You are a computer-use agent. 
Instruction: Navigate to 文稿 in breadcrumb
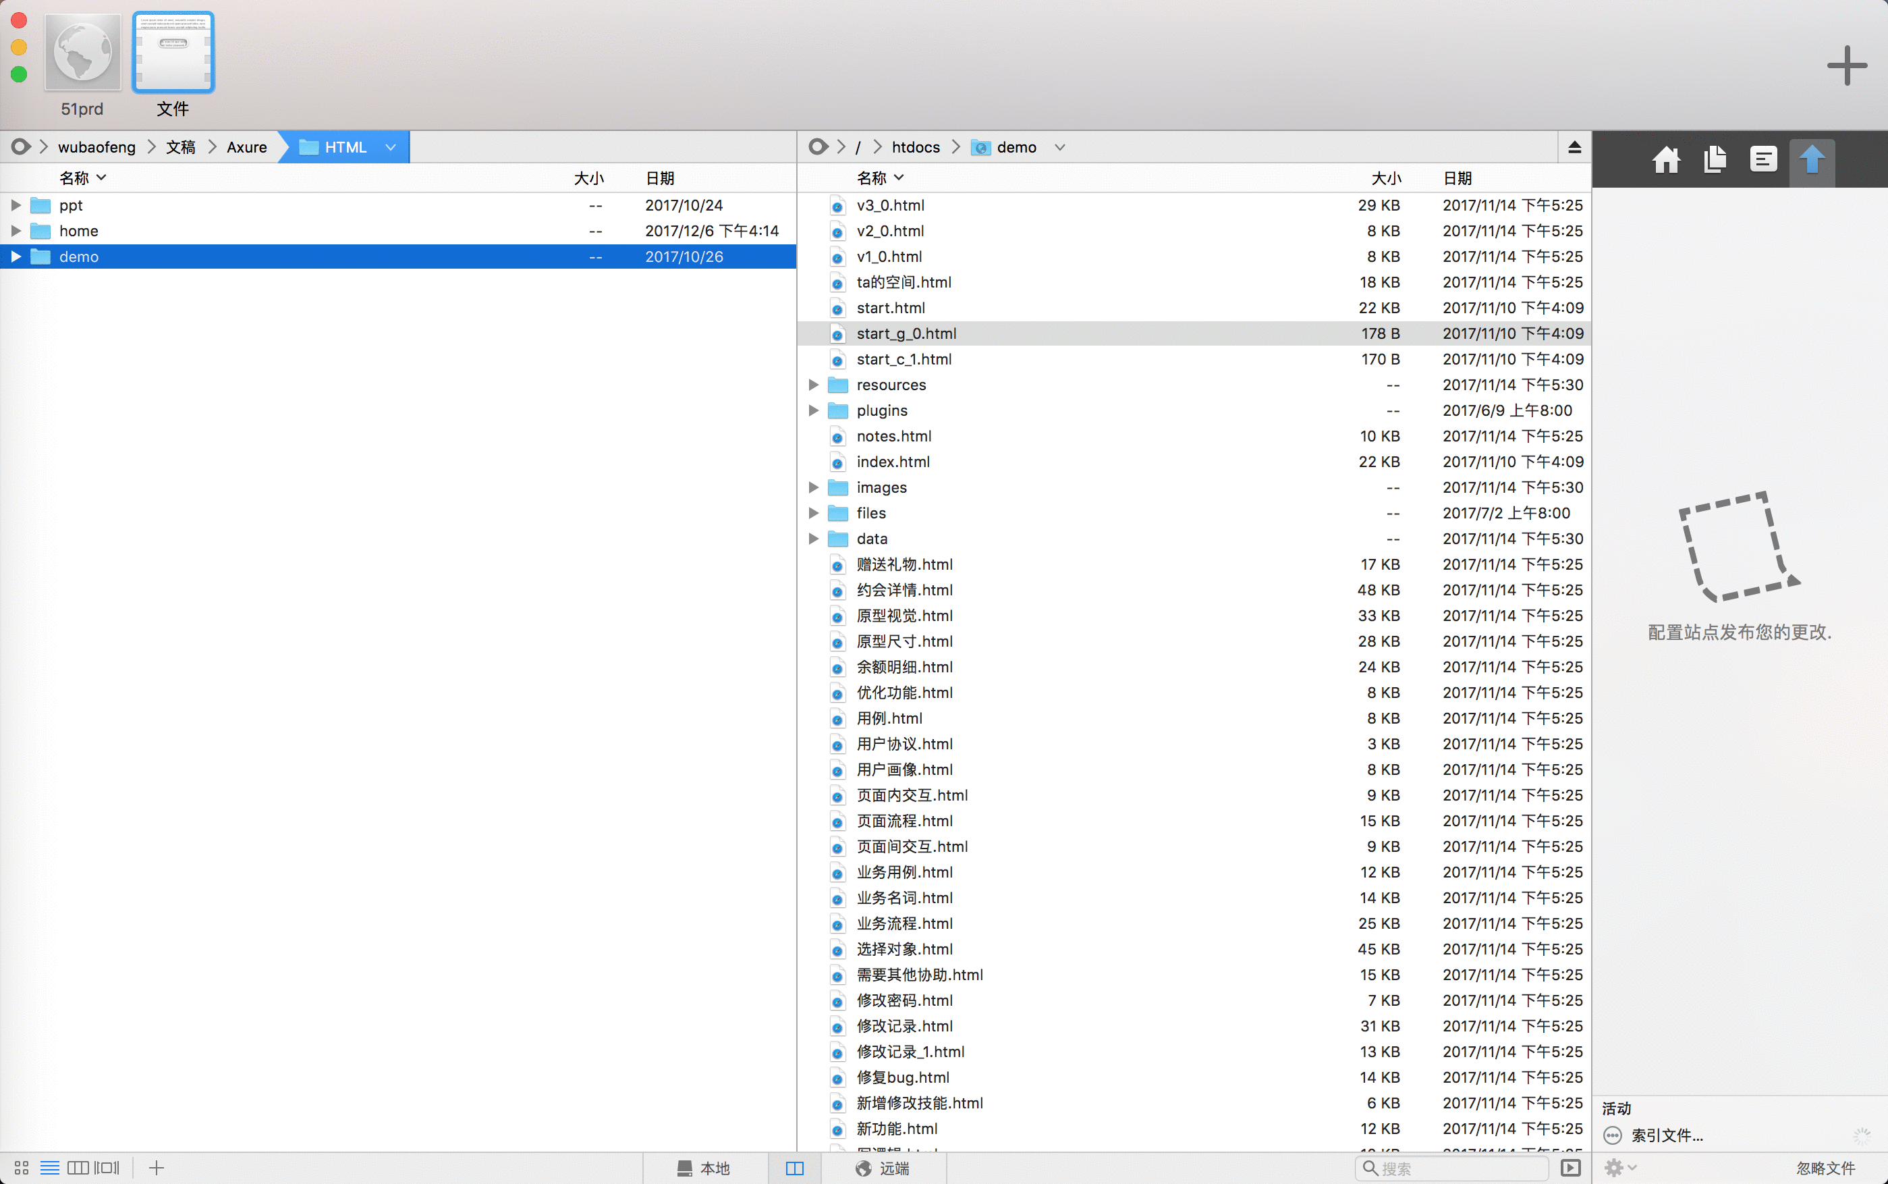coord(181,147)
